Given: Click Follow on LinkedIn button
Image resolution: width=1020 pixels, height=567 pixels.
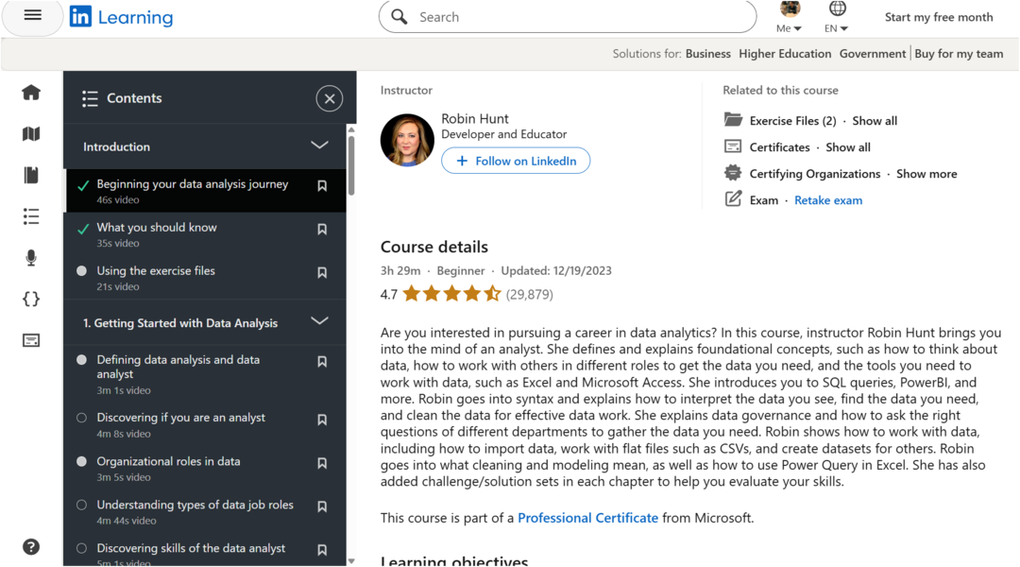Looking at the screenshot, I should 516,161.
